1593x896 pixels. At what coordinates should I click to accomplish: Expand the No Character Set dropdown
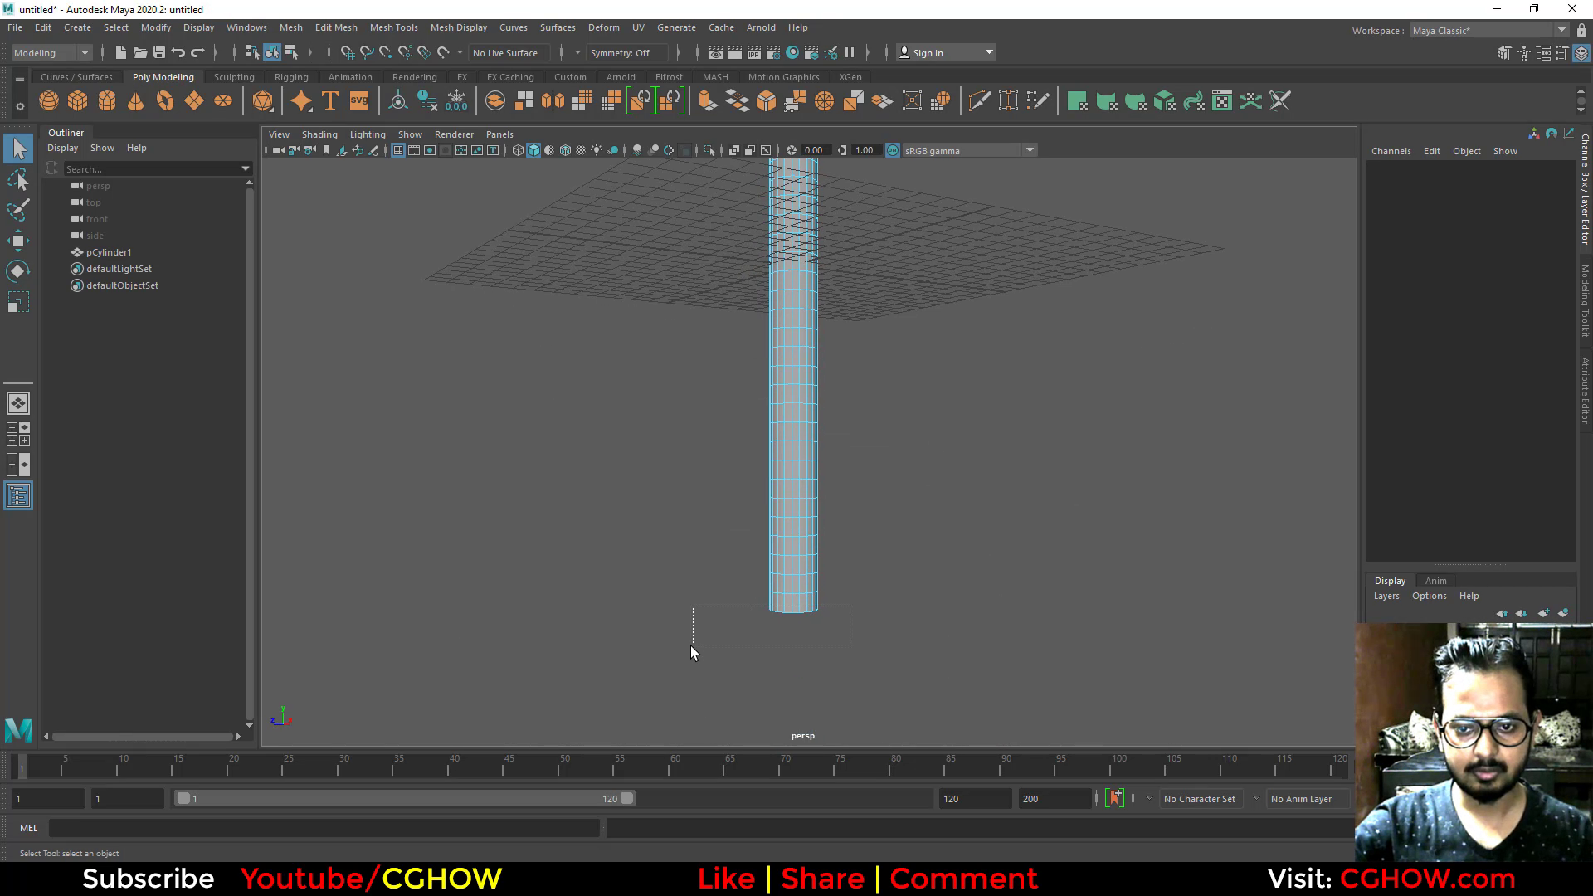click(x=1201, y=798)
